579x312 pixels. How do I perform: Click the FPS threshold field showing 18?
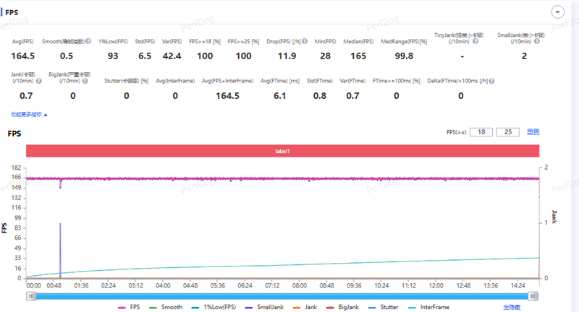(481, 132)
